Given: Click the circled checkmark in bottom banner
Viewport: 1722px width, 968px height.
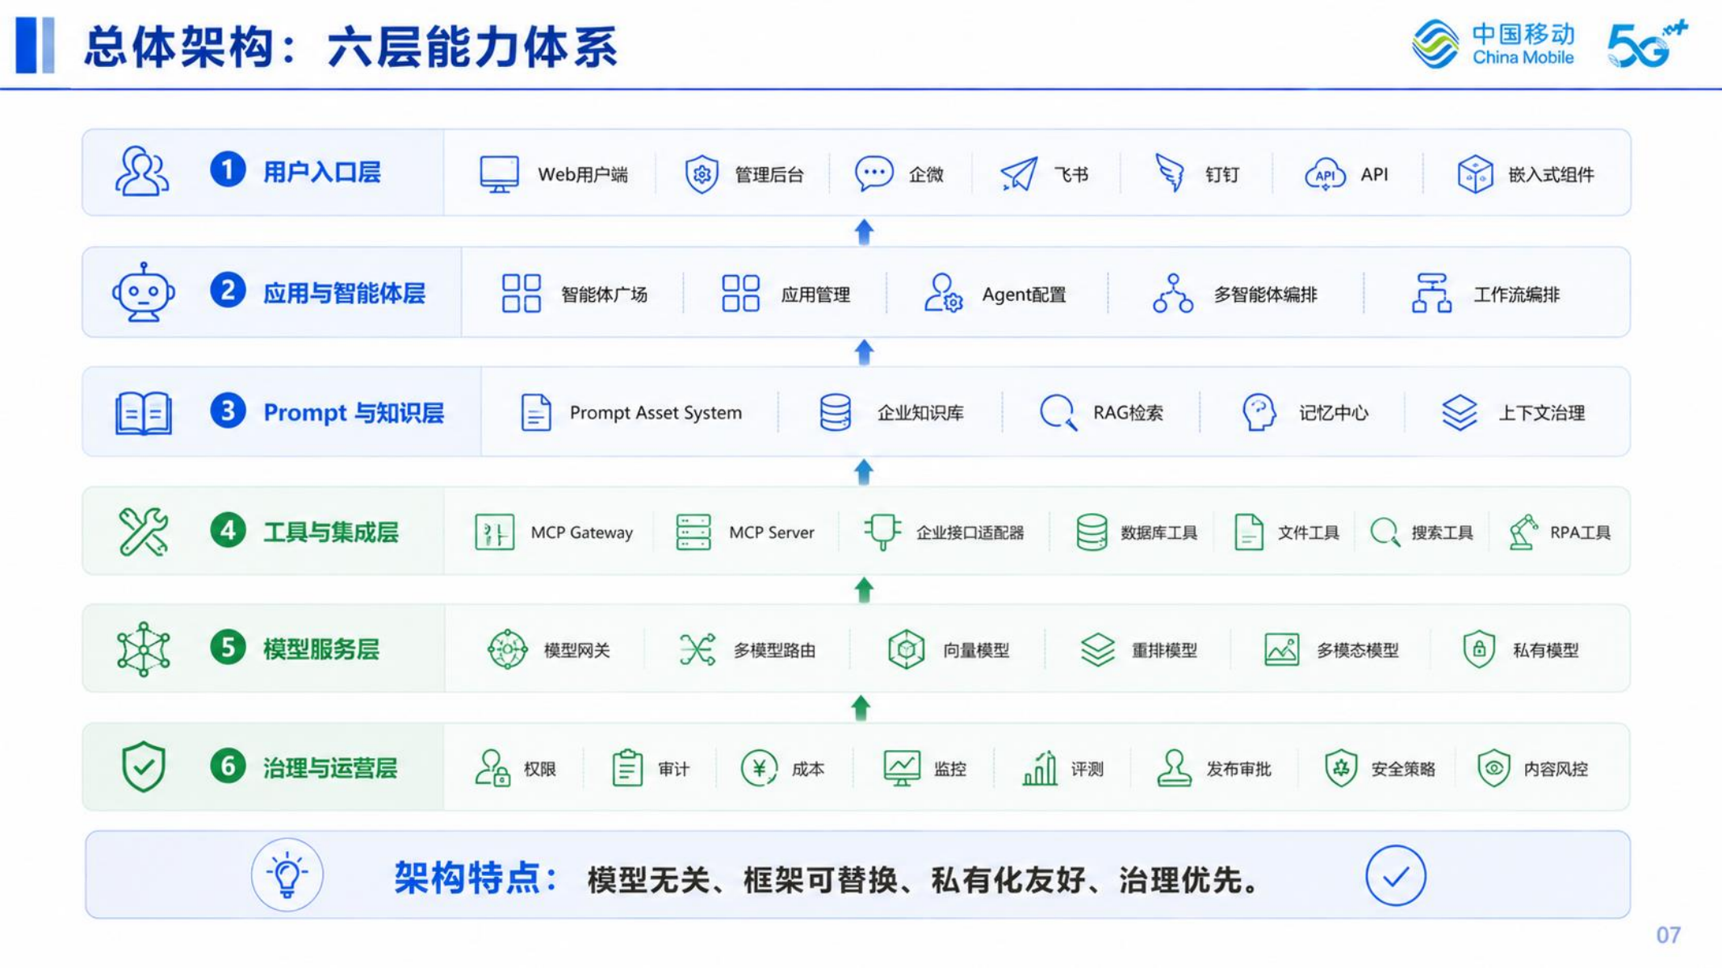Looking at the screenshot, I should point(1396,875).
